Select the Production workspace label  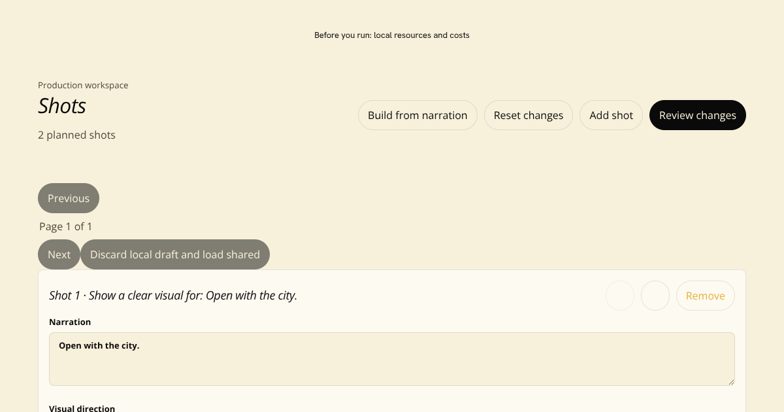83,85
